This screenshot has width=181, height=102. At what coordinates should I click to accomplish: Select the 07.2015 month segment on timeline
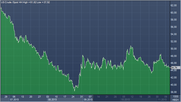point(28,100)
